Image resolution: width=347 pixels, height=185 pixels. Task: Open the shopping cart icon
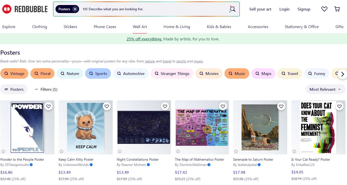coord(337,9)
